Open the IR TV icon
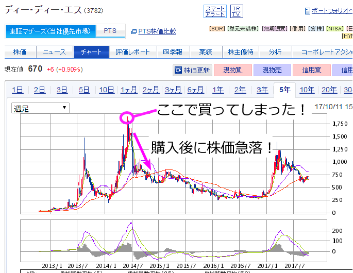Image resolution: width=353 pixels, height=273 pixels. click(x=237, y=11)
